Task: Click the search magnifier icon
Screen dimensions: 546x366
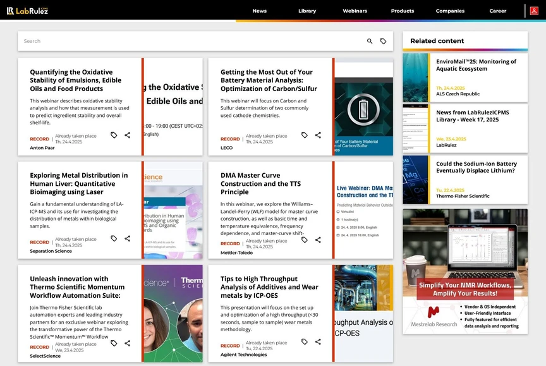Action: pyautogui.click(x=370, y=41)
